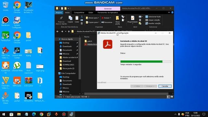
Task: Click the green installation progress bar
Action: [146, 61]
